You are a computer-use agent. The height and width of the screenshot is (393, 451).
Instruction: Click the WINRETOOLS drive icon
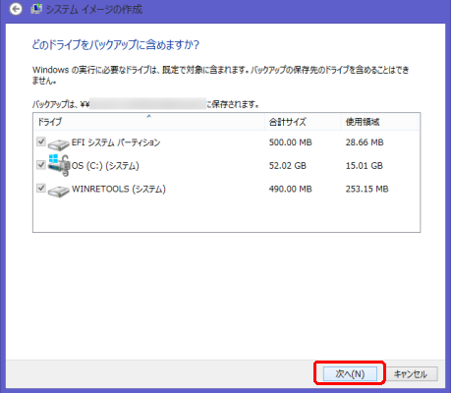[x=59, y=191]
